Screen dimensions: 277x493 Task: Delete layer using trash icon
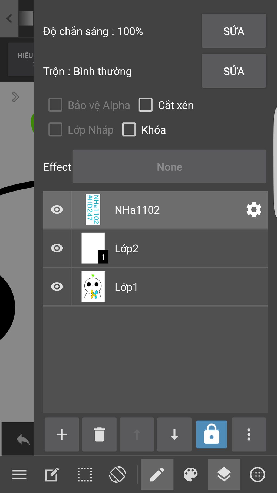tap(99, 434)
